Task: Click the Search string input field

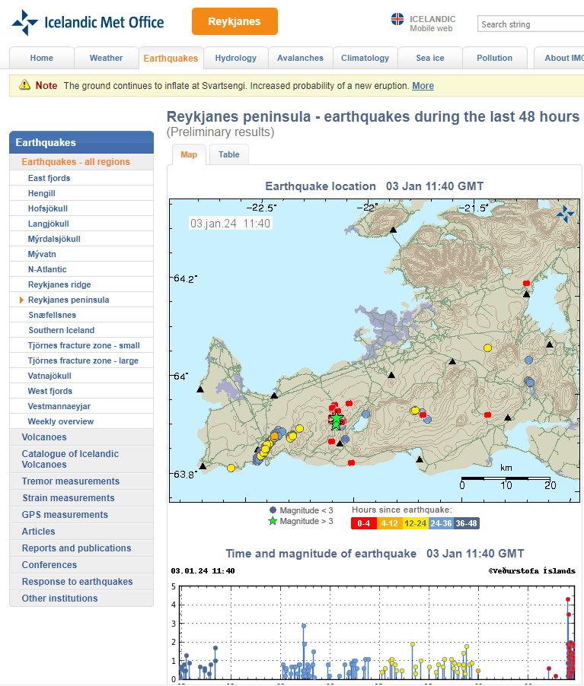Action: click(x=530, y=24)
